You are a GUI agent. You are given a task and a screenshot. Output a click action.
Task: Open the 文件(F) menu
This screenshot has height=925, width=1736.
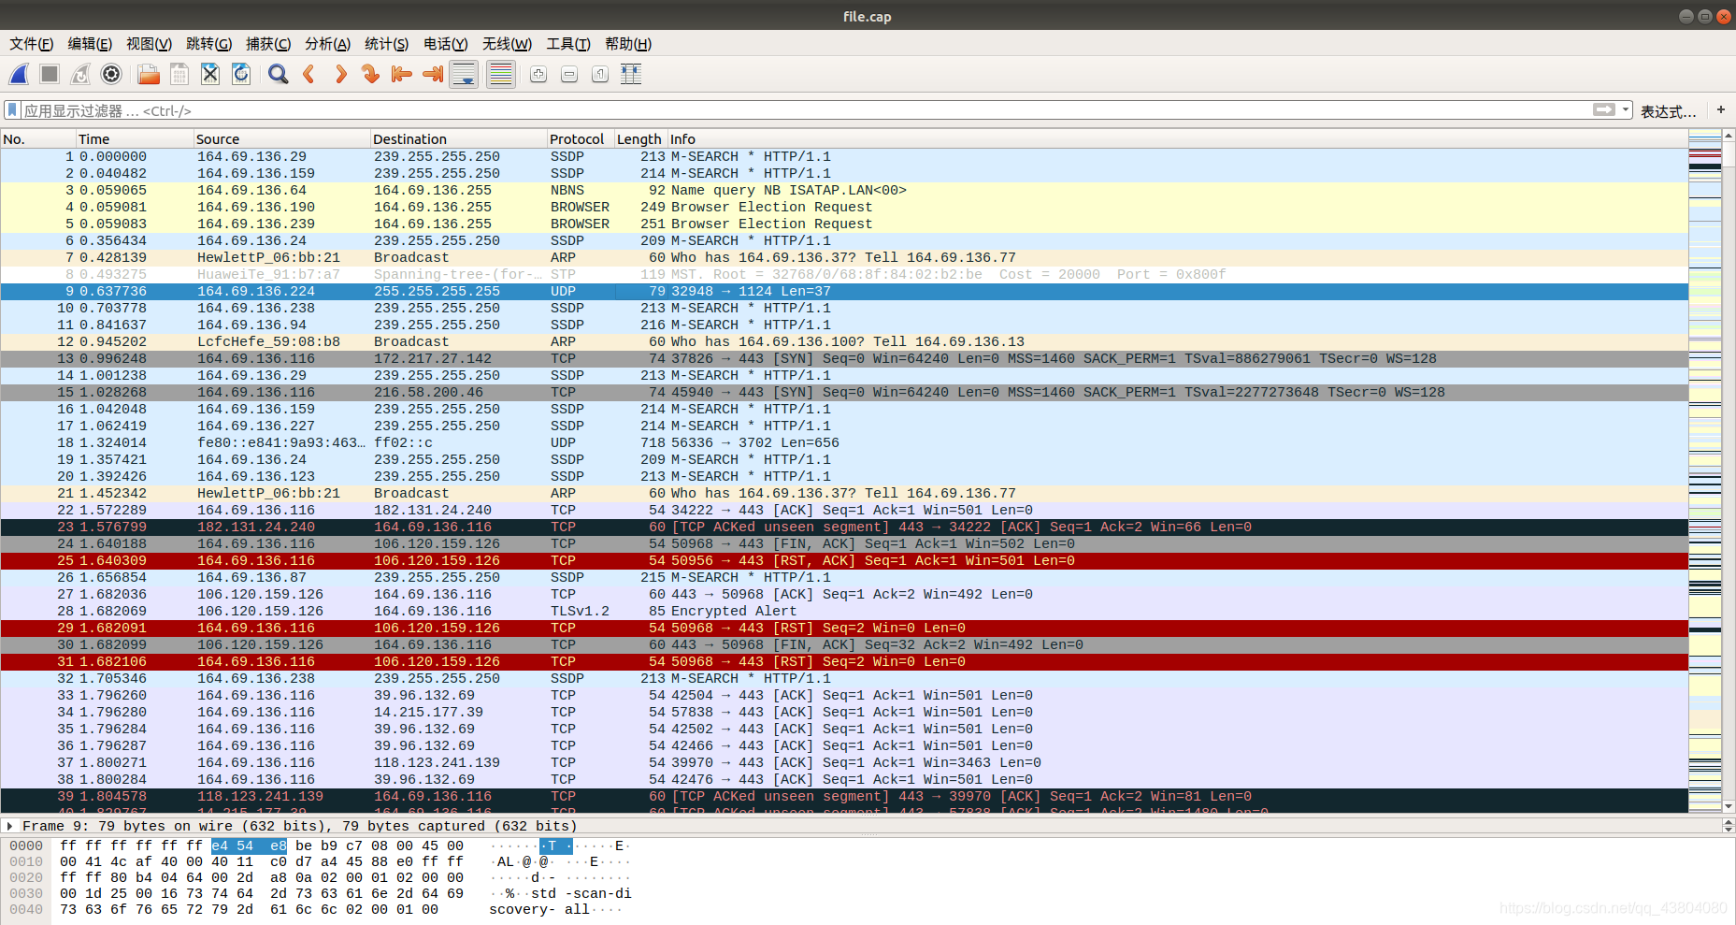click(32, 44)
